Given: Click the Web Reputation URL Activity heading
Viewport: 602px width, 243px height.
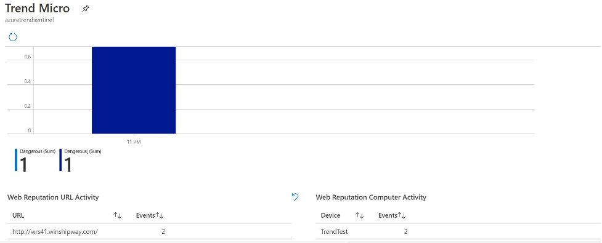Looking at the screenshot, I should (x=53, y=197).
